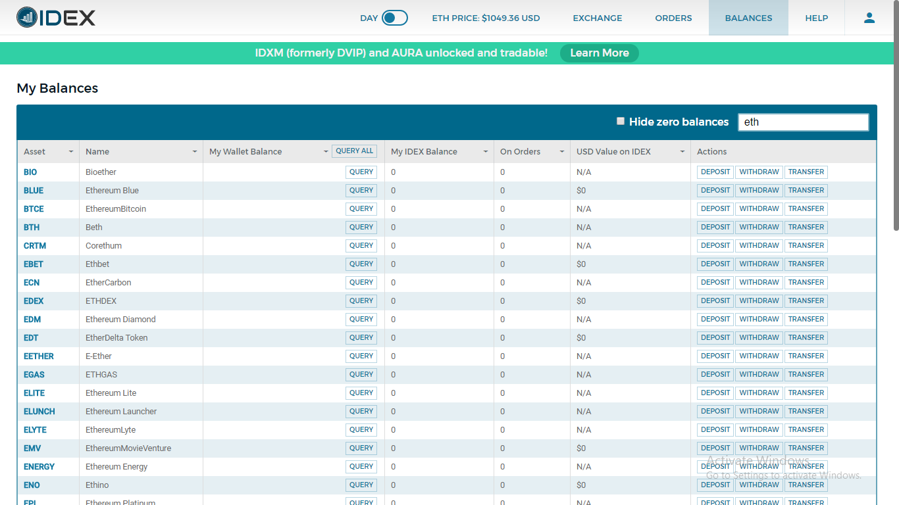The width and height of the screenshot is (899, 505).
Task: Query wallet balance for Ethereum Blue
Action: tap(361, 191)
